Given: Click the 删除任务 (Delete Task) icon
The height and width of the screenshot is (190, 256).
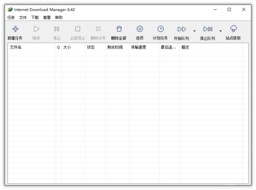Looking at the screenshot, I should pos(98,29).
